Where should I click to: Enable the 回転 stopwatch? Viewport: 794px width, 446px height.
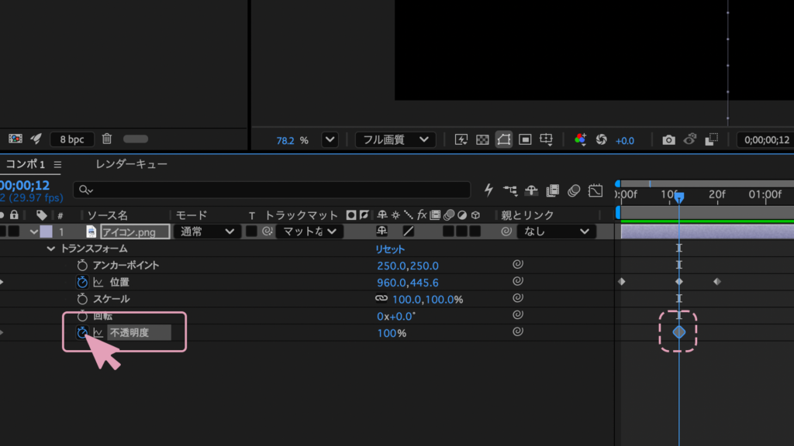[82, 316]
